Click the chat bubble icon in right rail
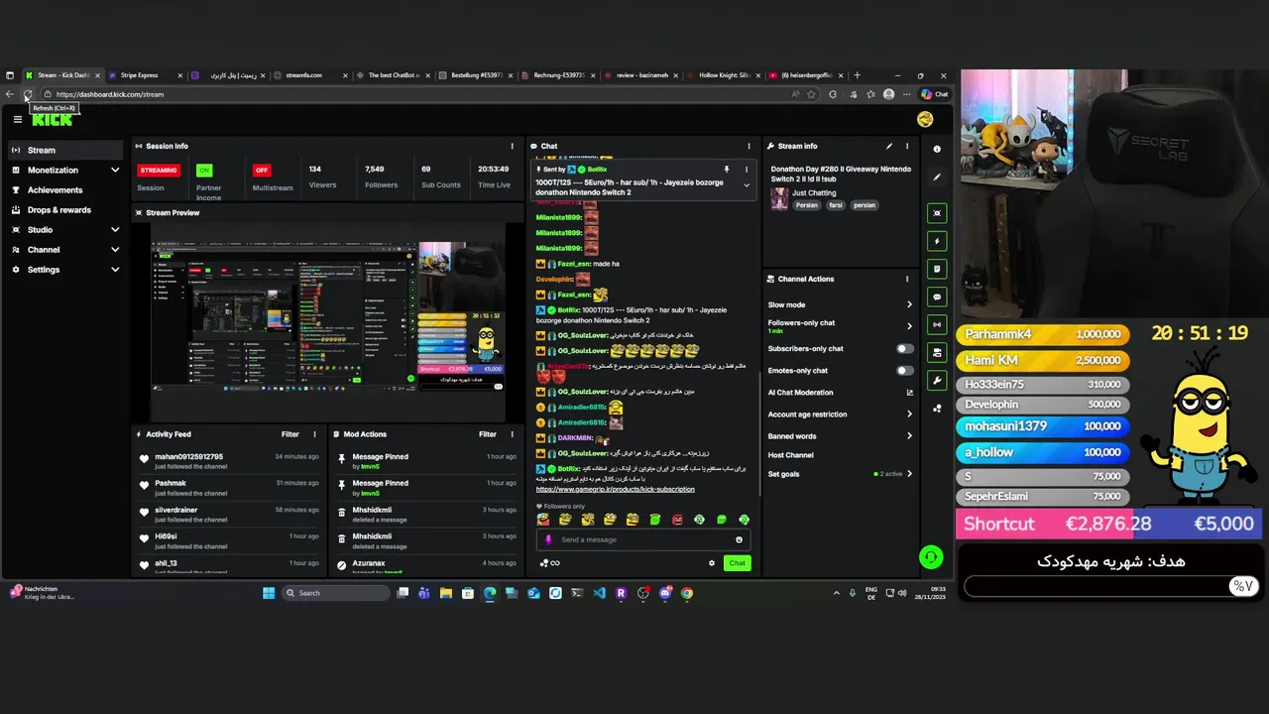This screenshot has height=714, width=1269. [x=937, y=297]
